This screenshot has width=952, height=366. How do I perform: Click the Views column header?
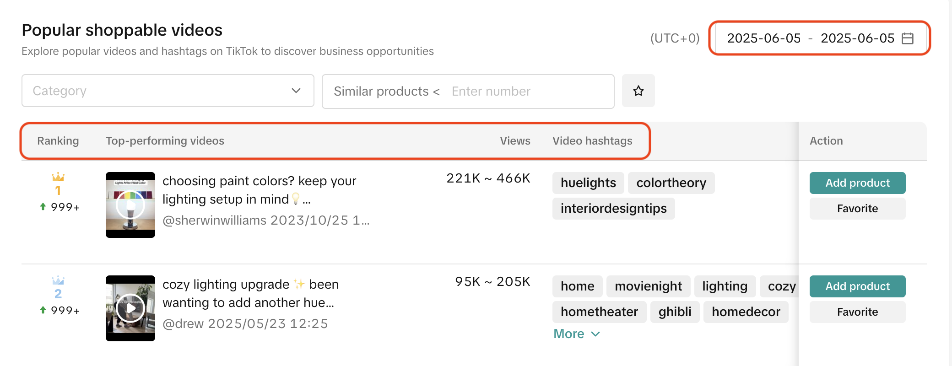click(515, 141)
